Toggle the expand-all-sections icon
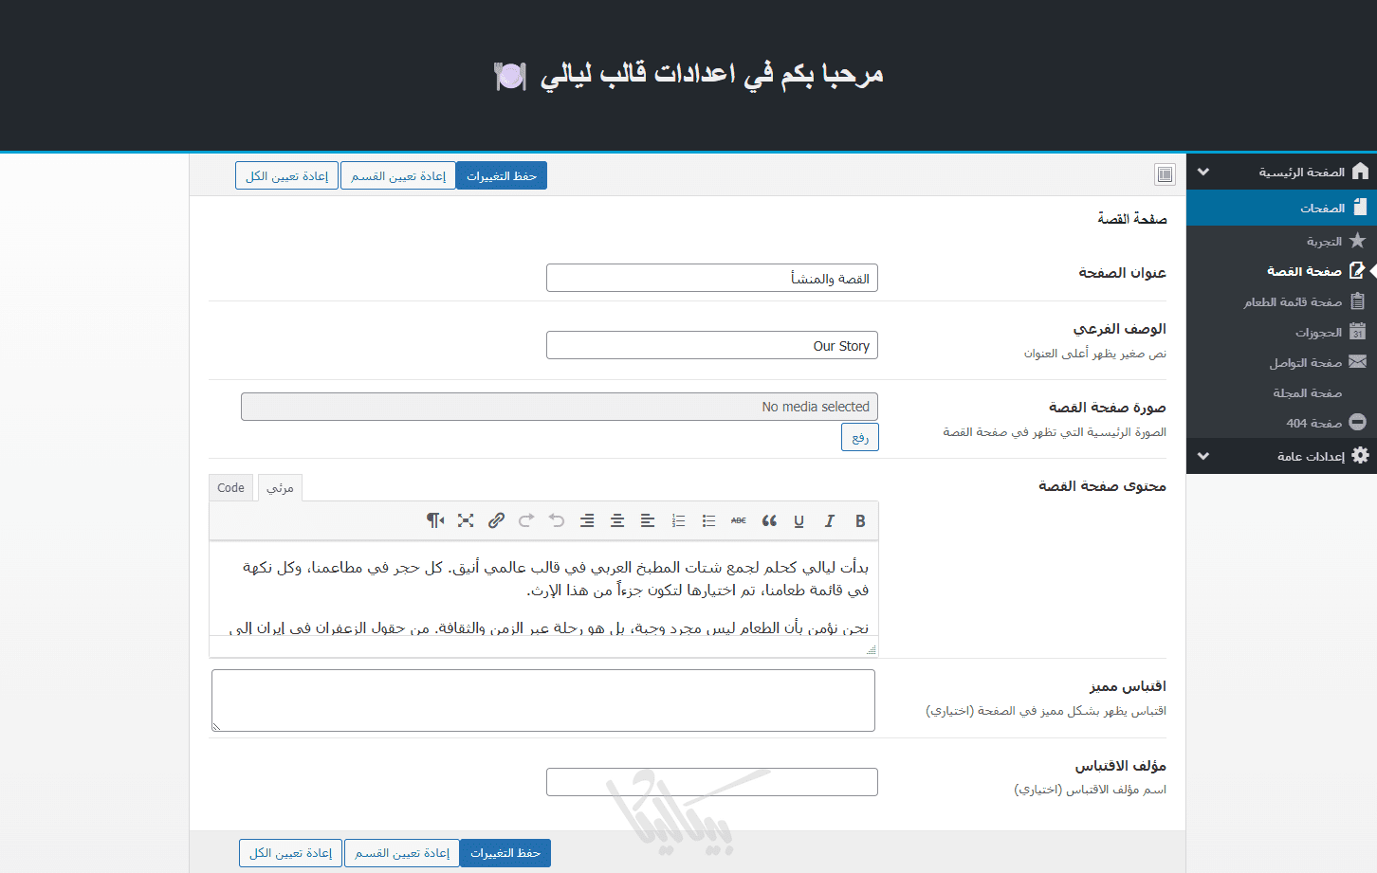This screenshot has height=873, width=1377. (x=1165, y=174)
